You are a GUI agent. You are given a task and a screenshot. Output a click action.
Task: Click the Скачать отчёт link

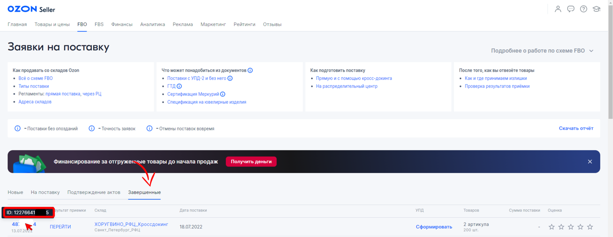(x=576, y=128)
